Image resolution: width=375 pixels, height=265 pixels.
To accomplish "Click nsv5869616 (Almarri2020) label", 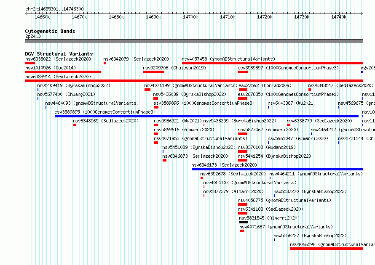I will coord(184,130).
